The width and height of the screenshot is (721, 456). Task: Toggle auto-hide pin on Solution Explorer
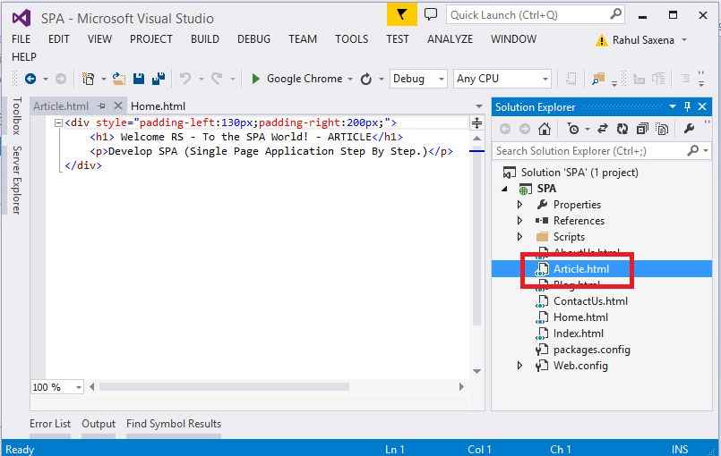click(x=687, y=106)
